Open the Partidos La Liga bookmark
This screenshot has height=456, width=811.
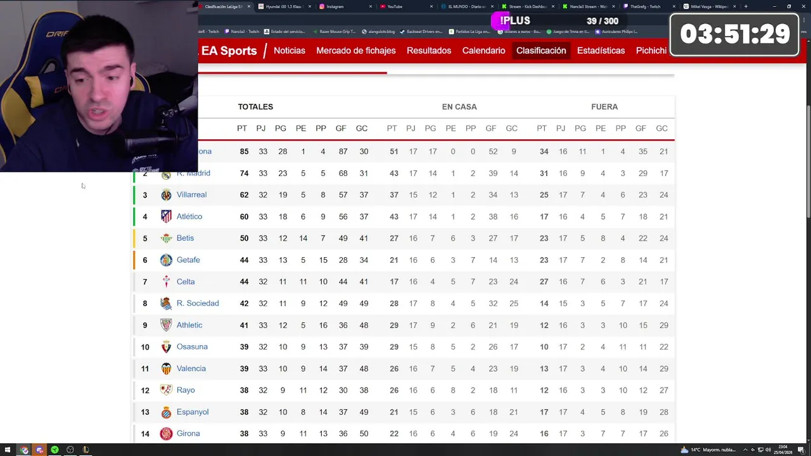click(469, 31)
